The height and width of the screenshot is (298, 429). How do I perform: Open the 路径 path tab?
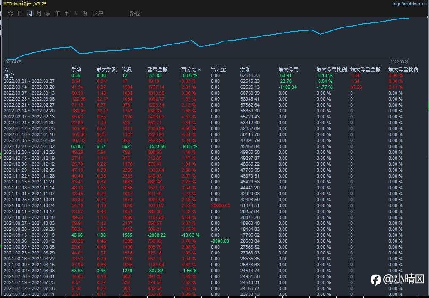coord(135,13)
